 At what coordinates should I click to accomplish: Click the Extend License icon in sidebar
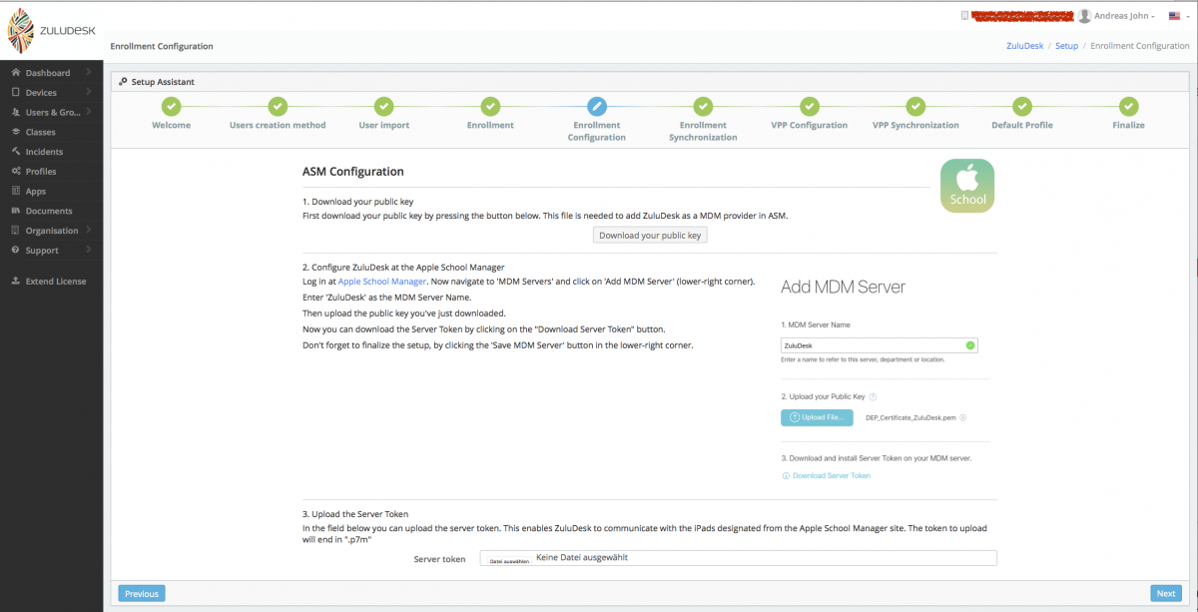[16, 282]
